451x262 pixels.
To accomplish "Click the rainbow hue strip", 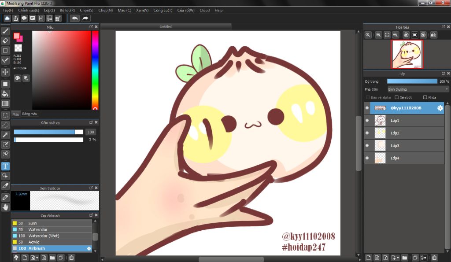I will [x=95, y=70].
